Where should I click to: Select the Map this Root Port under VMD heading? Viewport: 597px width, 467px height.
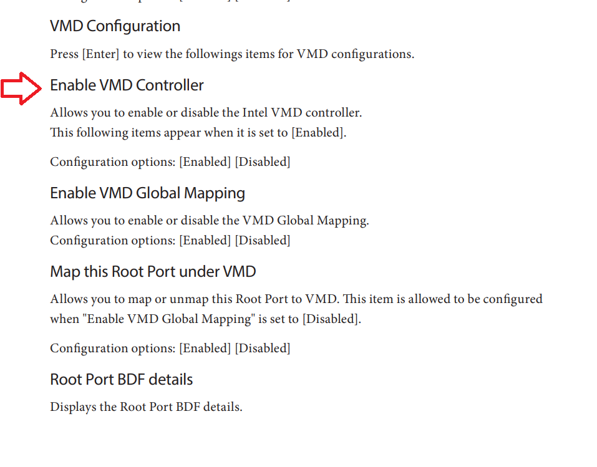point(153,272)
